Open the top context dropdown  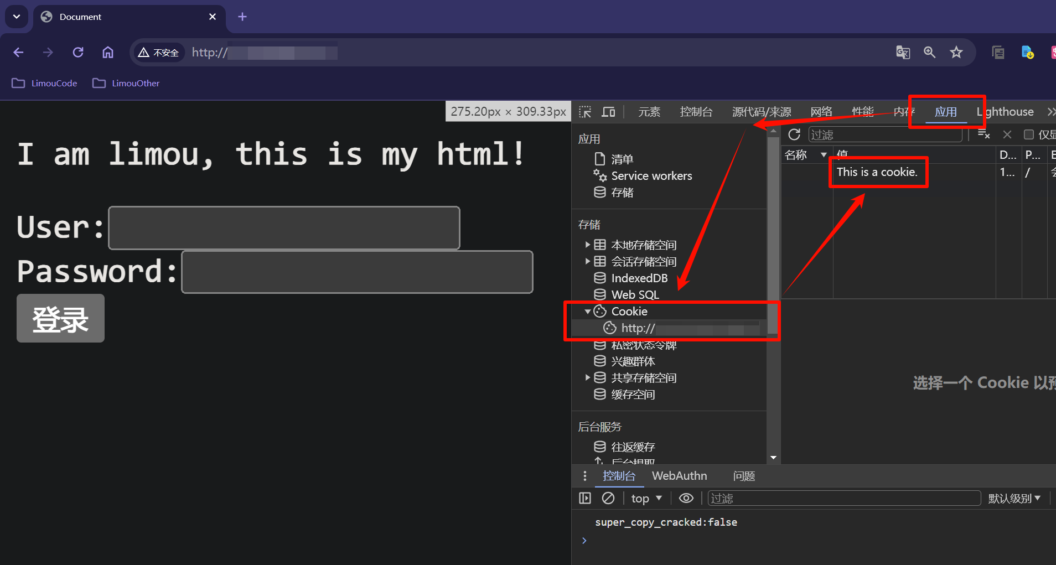coord(646,499)
